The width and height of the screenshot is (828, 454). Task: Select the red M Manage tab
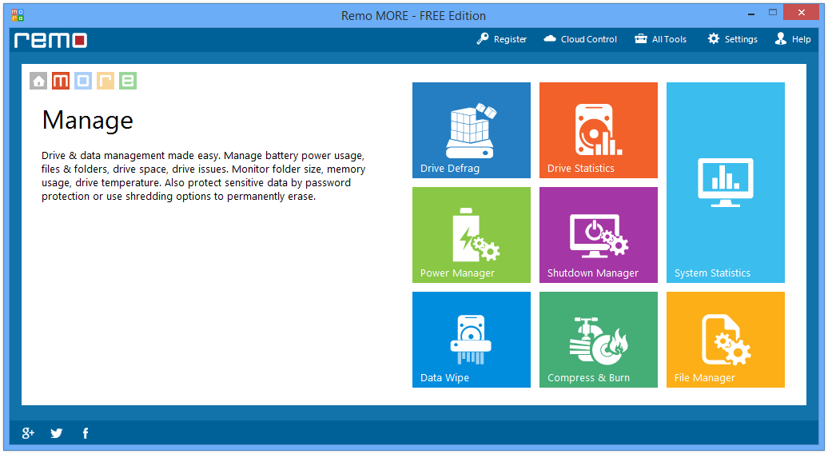(x=61, y=81)
